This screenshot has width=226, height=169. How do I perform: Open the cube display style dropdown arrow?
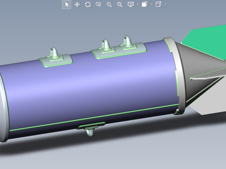click(x=165, y=4)
